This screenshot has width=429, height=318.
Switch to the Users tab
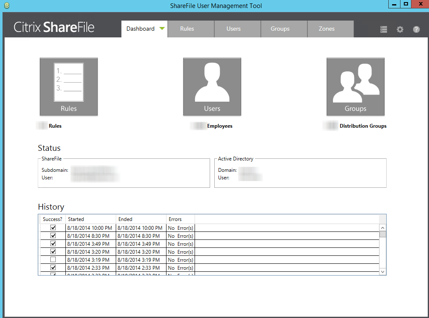[x=237, y=29]
